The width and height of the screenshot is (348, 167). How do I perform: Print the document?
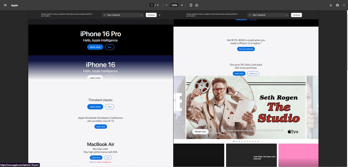pos(337,5)
